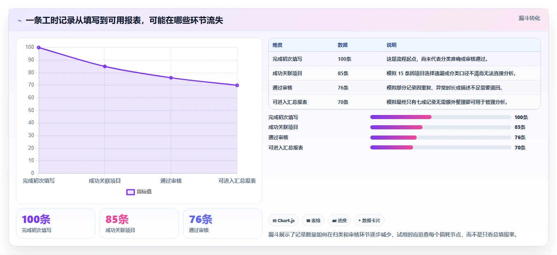Click the 可进入汇总报表 progress row label

(285, 148)
